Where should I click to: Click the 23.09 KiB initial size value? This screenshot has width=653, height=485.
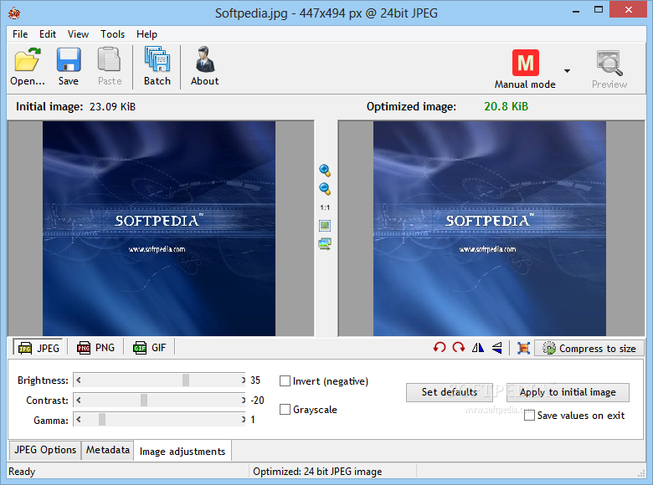pyautogui.click(x=112, y=106)
